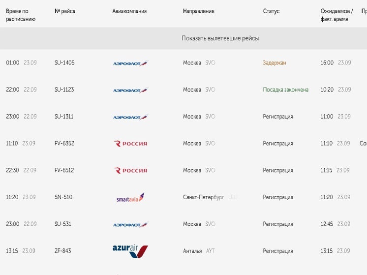
Task: Click Smartavia logo for flight SN-510
Action: tap(130, 197)
